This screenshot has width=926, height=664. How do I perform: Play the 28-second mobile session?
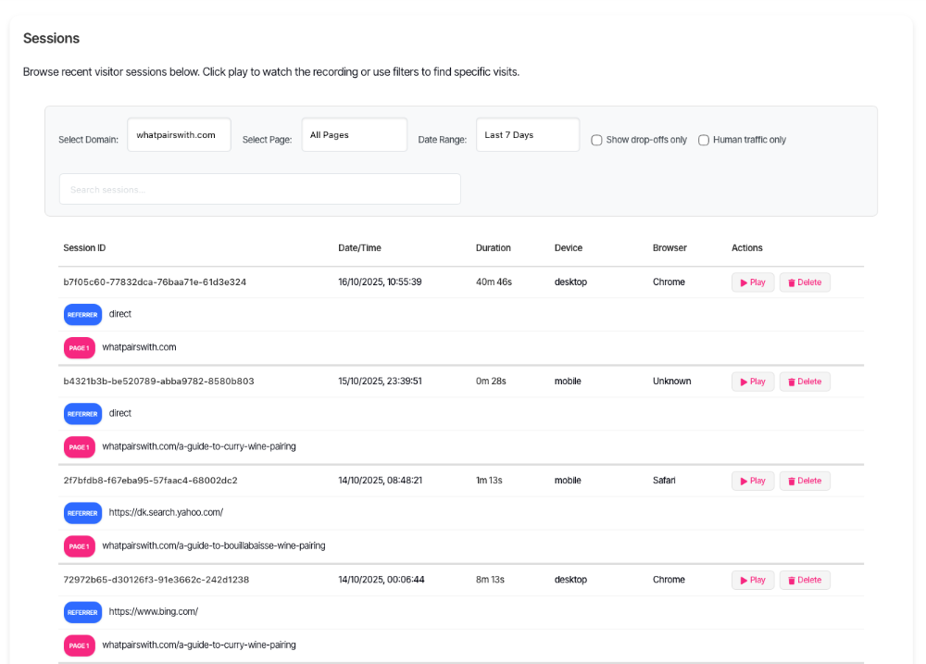tap(752, 382)
